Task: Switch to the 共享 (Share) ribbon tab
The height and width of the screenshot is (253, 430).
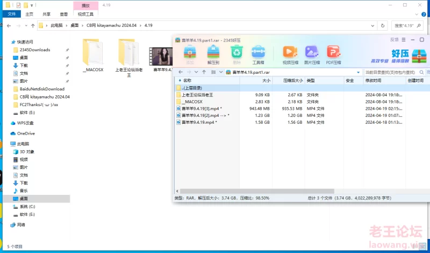Action: tap(46, 15)
